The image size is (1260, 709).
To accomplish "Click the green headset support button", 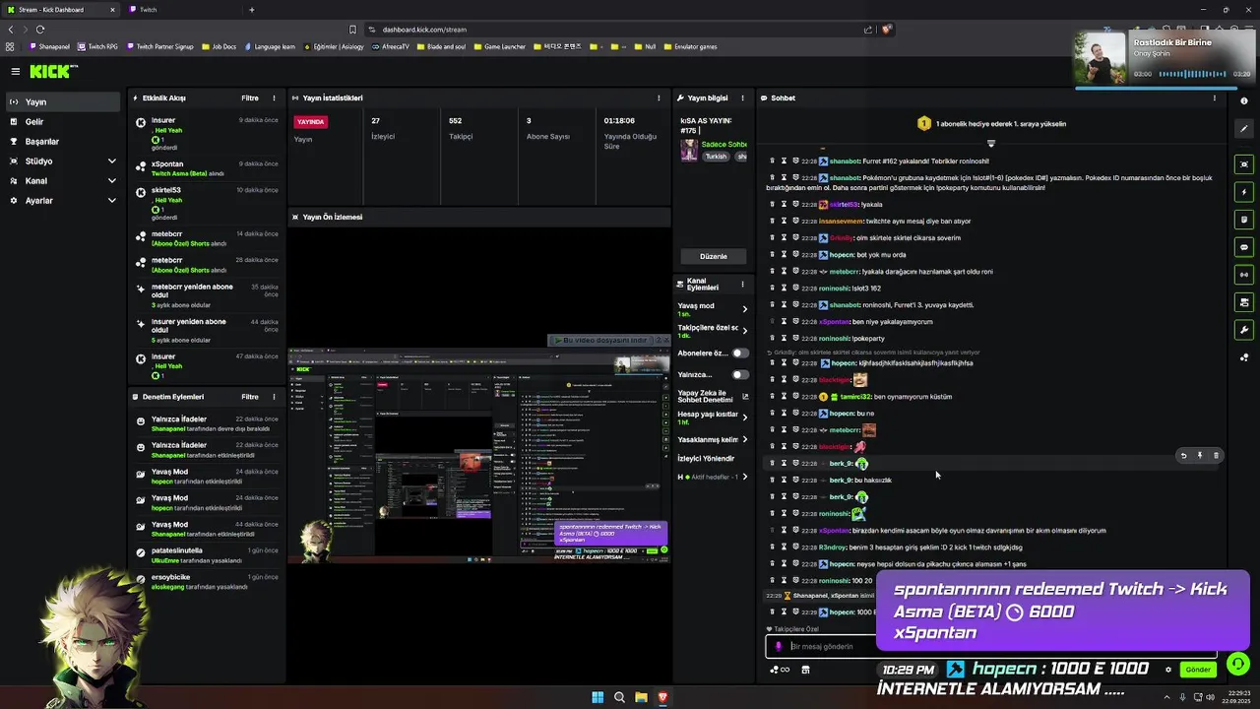I will pyautogui.click(x=1238, y=664).
